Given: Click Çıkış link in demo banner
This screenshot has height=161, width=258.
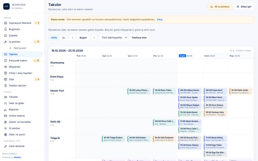Looking at the screenshot, I should point(159,19).
